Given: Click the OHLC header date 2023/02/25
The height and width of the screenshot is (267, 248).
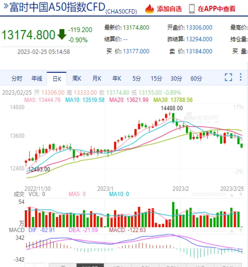Looking at the screenshot, I should tap(17, 93).
